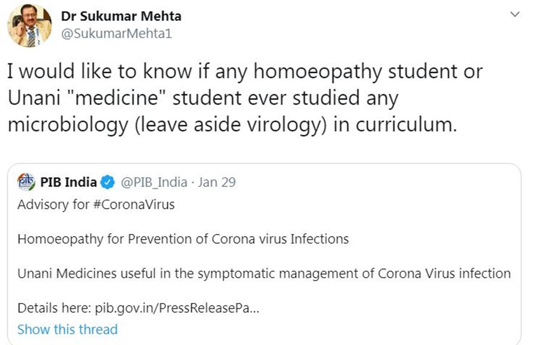Click the @PIB_India handle
The width and height of the screenshot is (534, 345).
[154, 182]
